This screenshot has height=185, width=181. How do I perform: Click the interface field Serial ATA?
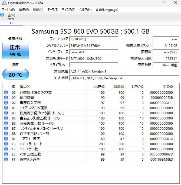click(x=94, y=52)
